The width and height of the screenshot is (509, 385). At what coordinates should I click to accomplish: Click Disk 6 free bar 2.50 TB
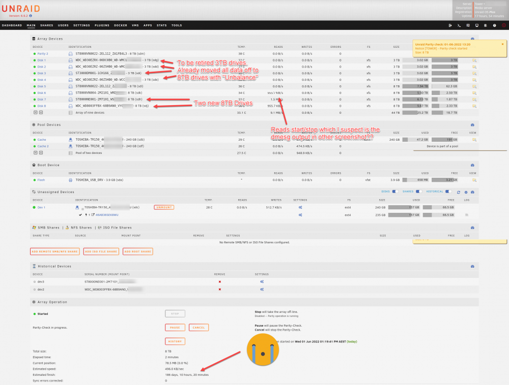pyautogui.click(x=445, y=93)
